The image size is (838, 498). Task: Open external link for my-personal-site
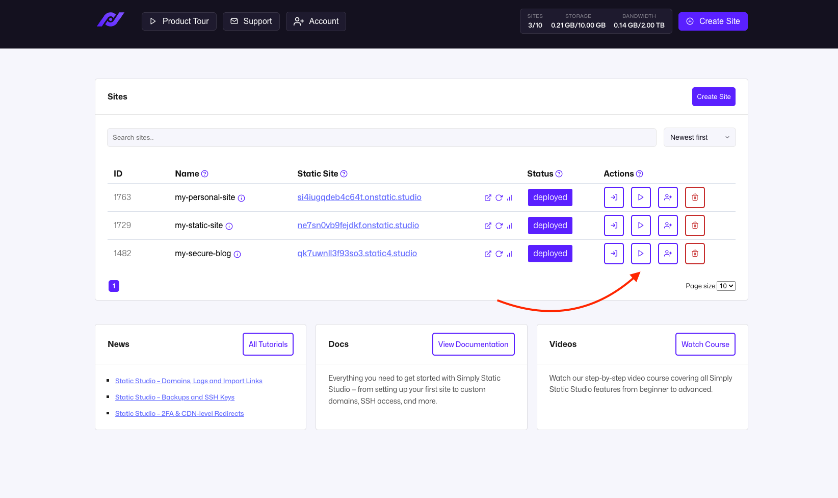coord(488,198)
